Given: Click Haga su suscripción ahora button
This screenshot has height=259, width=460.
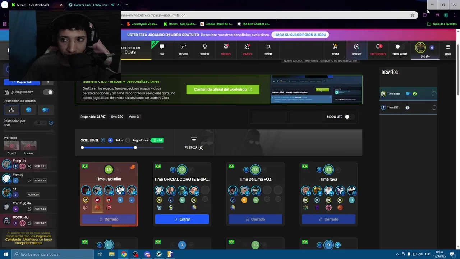Looking at the screenshot, I should 300,35.
